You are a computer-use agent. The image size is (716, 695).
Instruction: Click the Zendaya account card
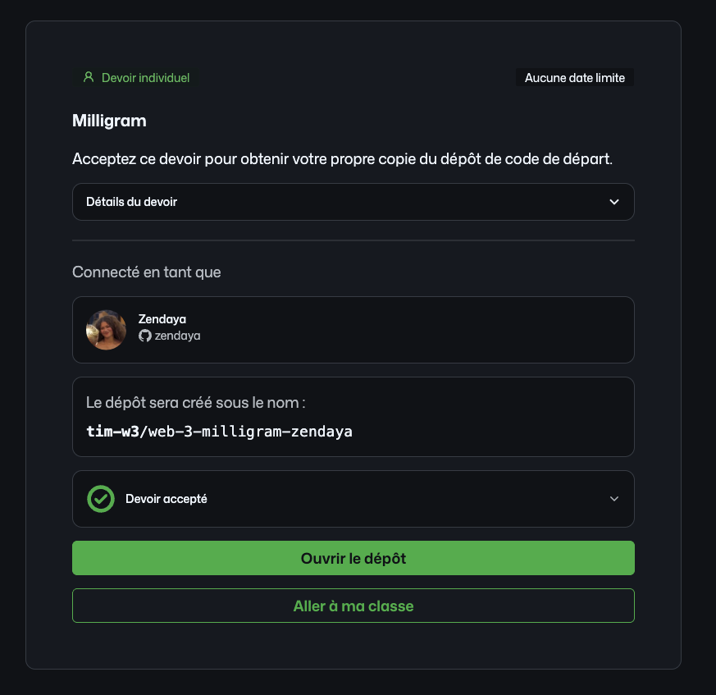pyautogui.click(x=353, y=330)
